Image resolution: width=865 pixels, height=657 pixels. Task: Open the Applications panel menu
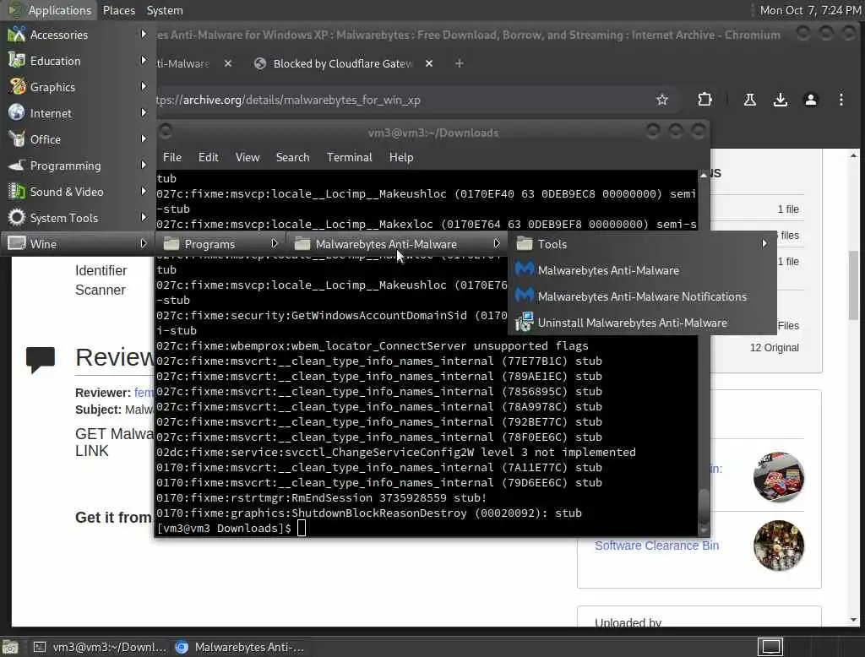[50, 10]
